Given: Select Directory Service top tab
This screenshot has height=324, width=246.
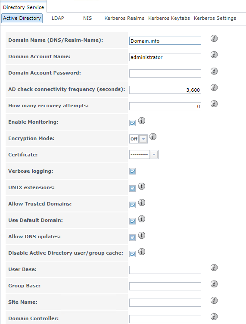Looking at the screenshot, I should 24,7.
